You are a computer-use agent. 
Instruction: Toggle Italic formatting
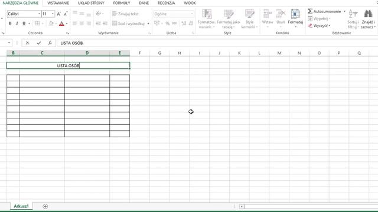point(17,24)
